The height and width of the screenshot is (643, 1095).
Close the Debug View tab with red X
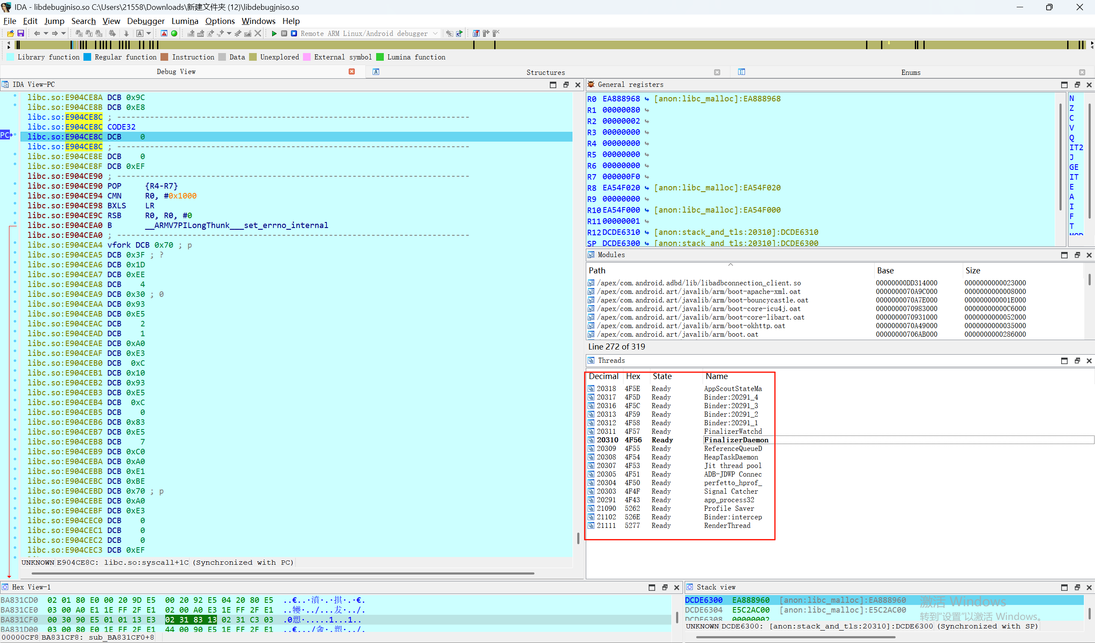pos(352,72)
